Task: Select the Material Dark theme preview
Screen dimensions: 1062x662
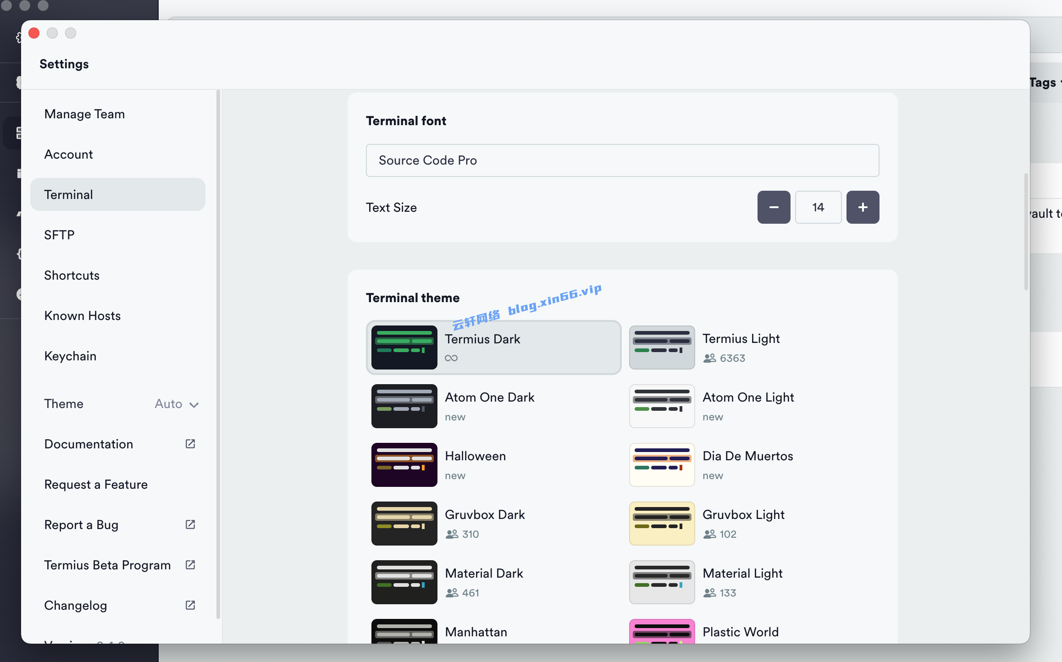Action: [x=404, y=582]
